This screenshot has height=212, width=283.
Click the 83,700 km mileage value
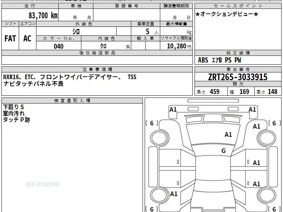[43, 15]
